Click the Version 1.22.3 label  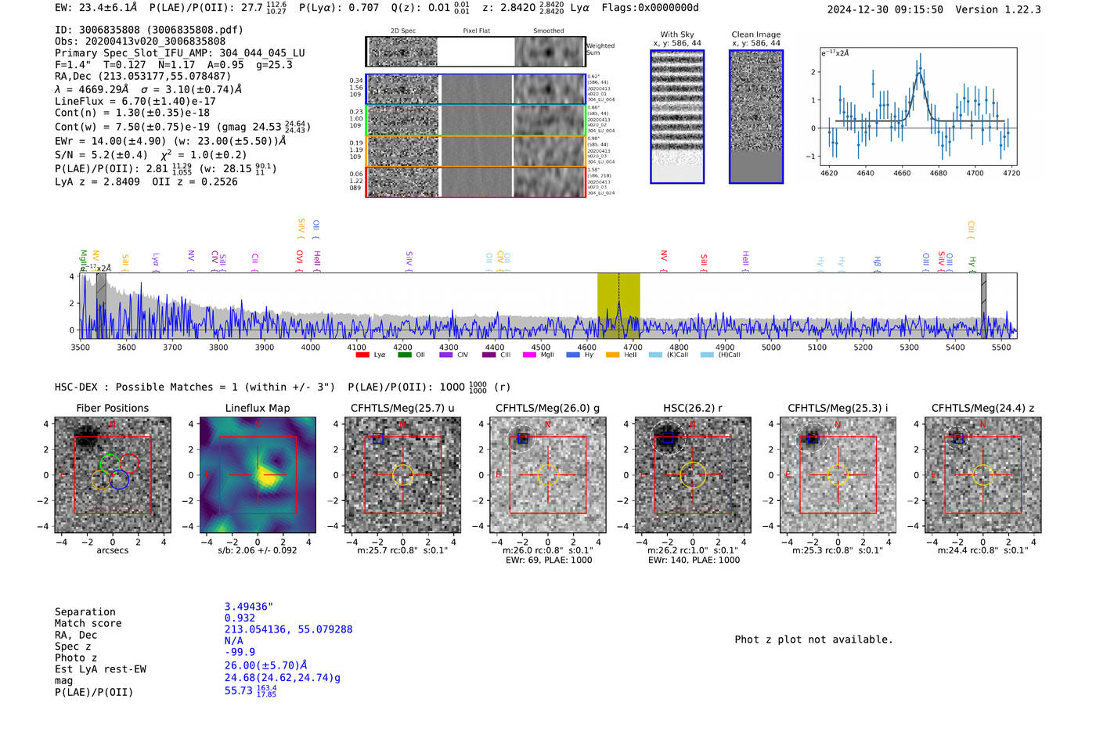(998, 9)
